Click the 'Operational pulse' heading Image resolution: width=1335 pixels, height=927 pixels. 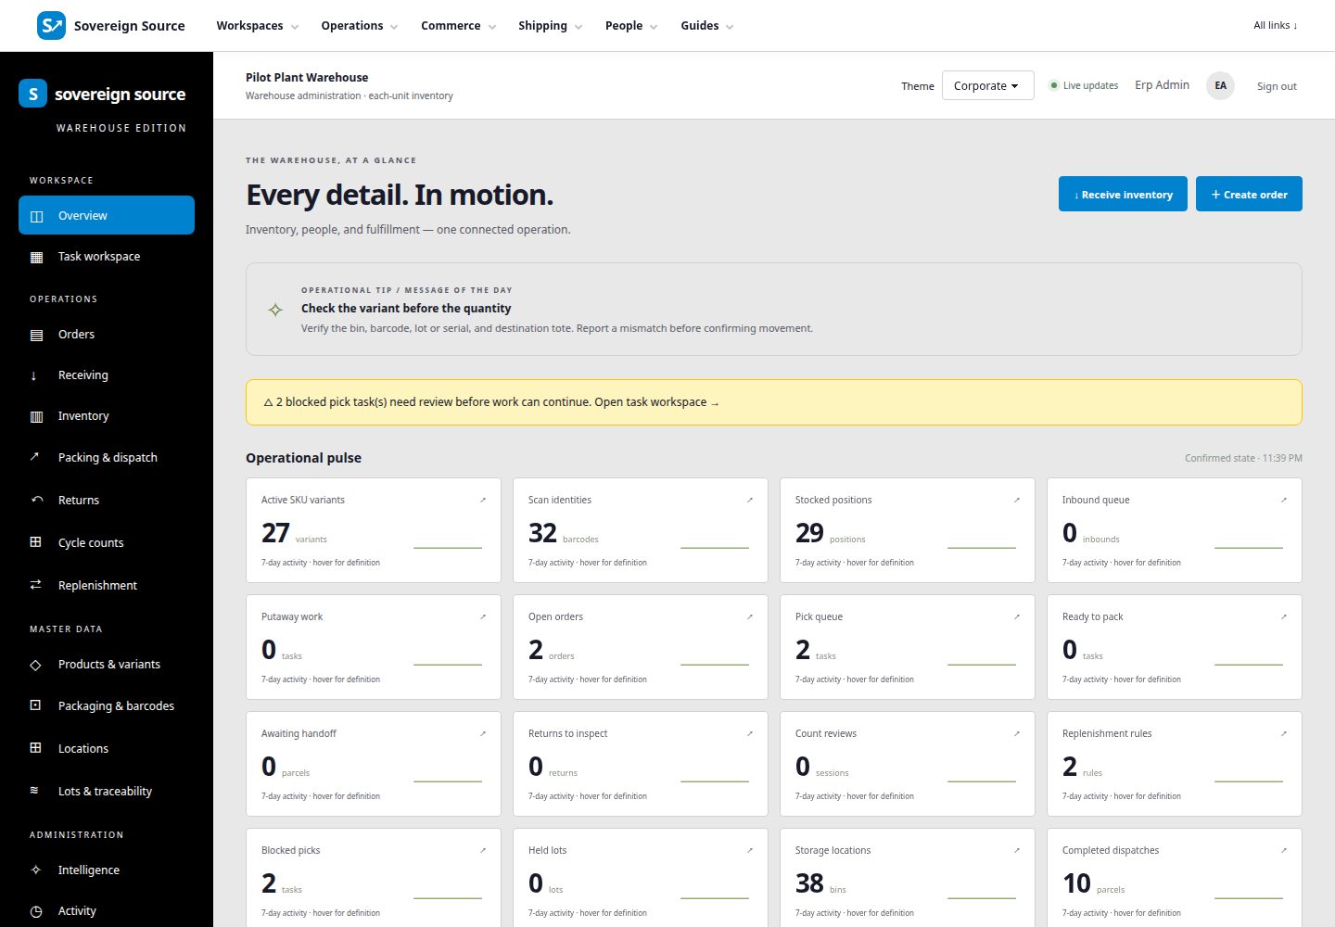(303, 458)
